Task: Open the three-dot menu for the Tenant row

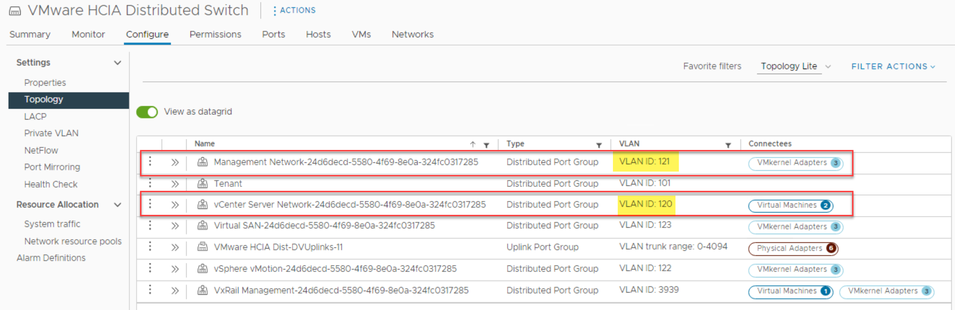Action: click(x=150, y=183)
